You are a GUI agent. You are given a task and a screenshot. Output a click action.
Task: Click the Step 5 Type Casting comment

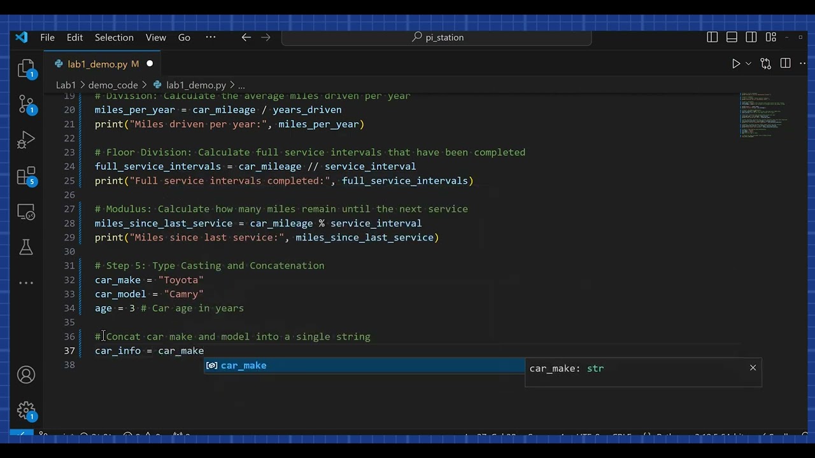pos(209,265)
